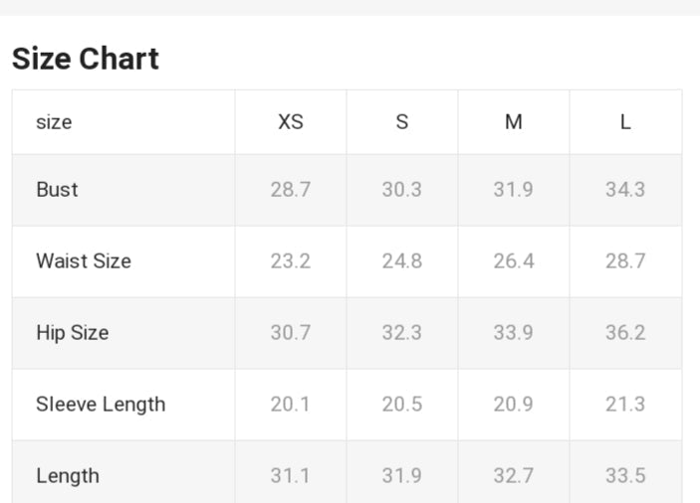Viewport: 700px width, 503px height.
Task: Click Hip Size value 36.2
Action: point(625,333)
